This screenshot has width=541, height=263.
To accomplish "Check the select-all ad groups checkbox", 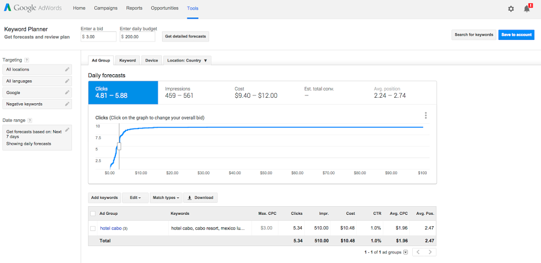I will click(x=92, y=213).
